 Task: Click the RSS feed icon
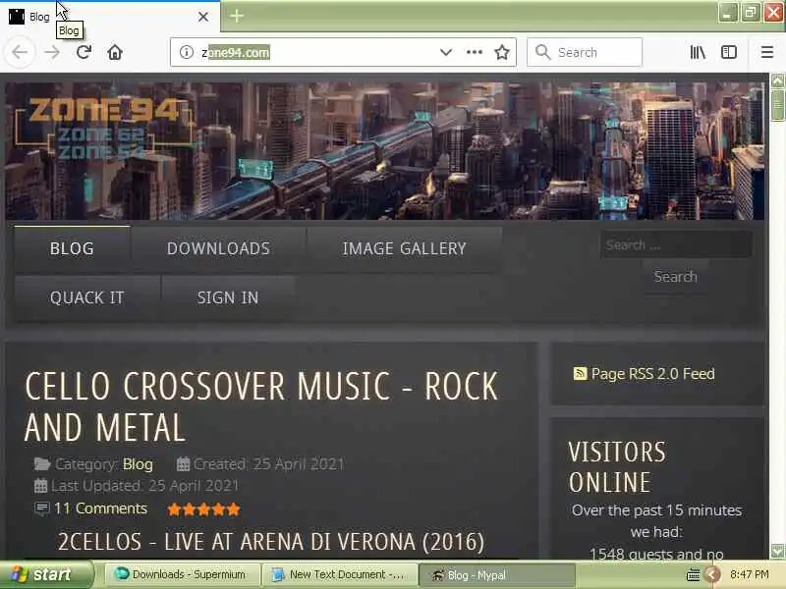click(580, 374)
